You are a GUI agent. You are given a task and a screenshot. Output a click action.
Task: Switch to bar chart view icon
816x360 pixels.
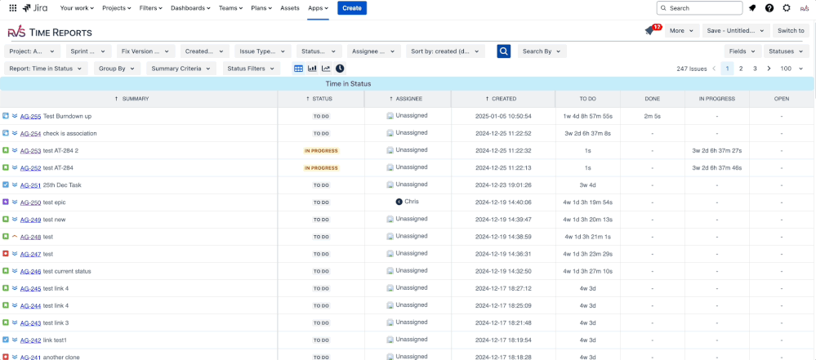pos(312,69)
